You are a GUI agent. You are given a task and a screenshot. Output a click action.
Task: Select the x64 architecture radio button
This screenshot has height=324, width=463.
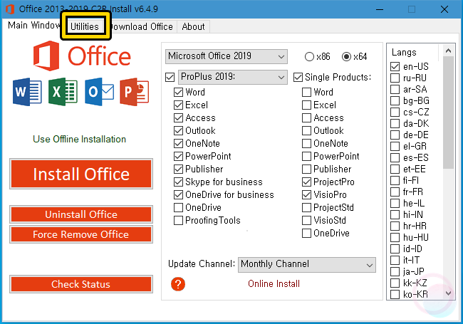click(x=346, y=56)
